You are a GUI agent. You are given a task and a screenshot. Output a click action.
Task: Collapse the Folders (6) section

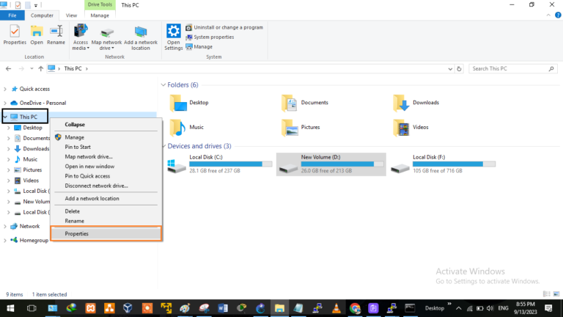pos(163,85)
